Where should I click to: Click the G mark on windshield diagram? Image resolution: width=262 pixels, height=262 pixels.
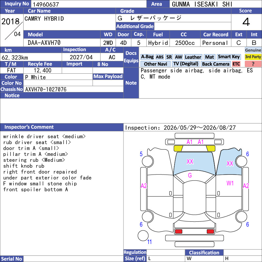pos(190,175)
